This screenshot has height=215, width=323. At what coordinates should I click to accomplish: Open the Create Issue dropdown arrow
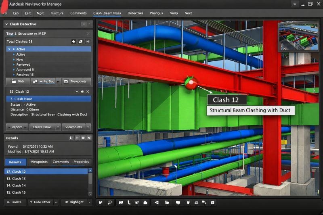58,127
